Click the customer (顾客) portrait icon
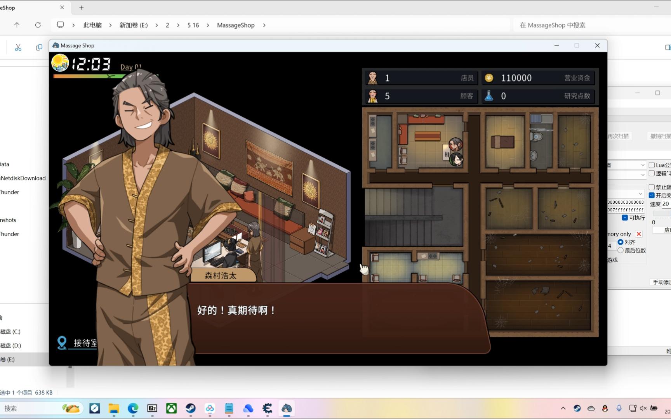671x419 pixels. click(x=373, y=96)
